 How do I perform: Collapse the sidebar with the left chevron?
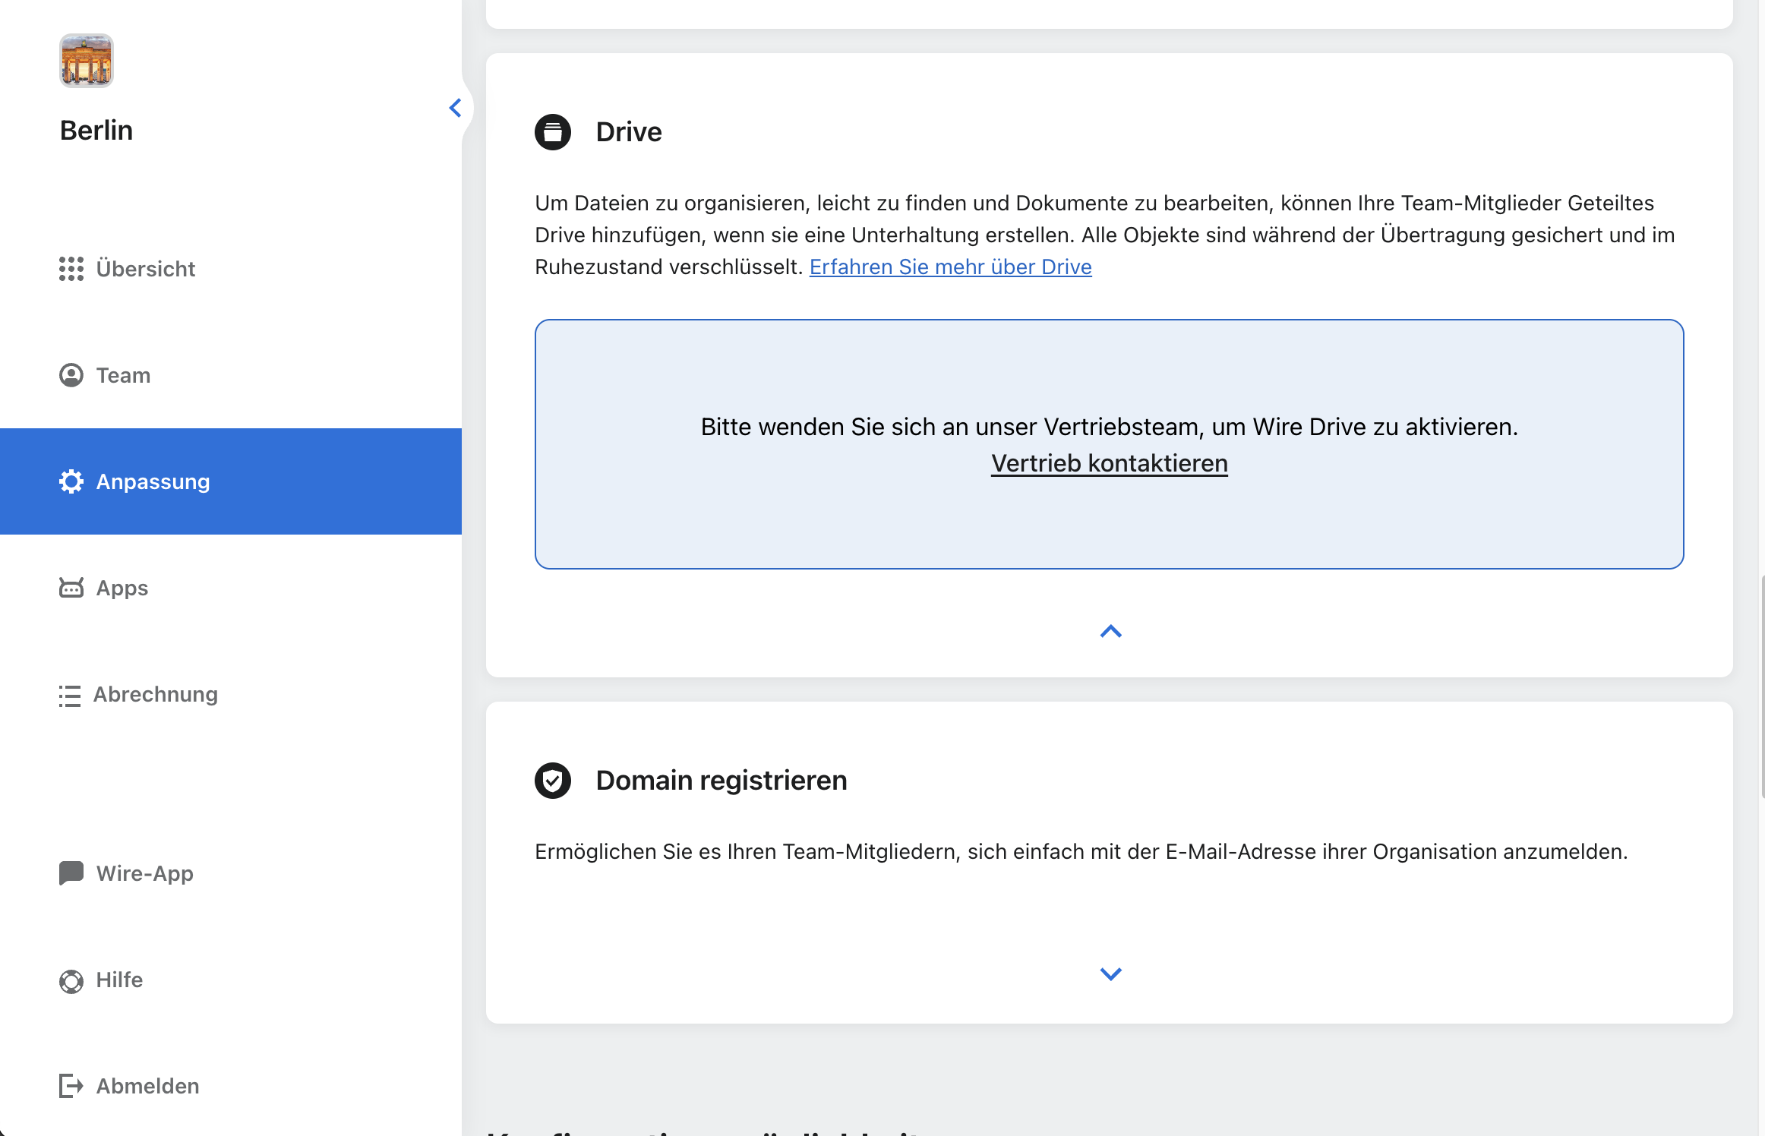pyautogui.click(x=456, y=108)
